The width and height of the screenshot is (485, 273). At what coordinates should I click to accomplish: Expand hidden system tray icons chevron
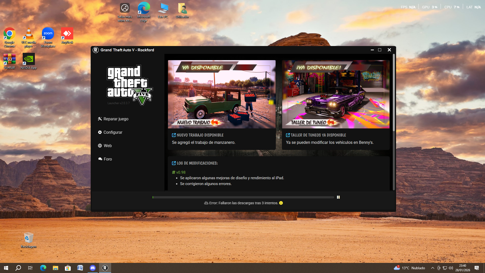click(x=432, y=268)
